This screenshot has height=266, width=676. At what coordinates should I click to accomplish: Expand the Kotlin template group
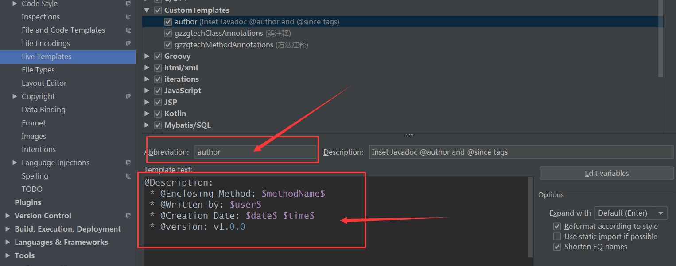click(147, 114)
